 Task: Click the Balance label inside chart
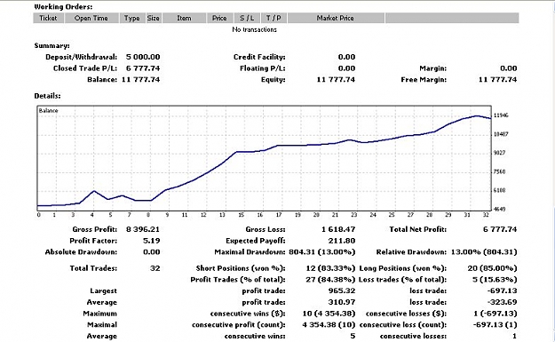click(x=49, y=111)
